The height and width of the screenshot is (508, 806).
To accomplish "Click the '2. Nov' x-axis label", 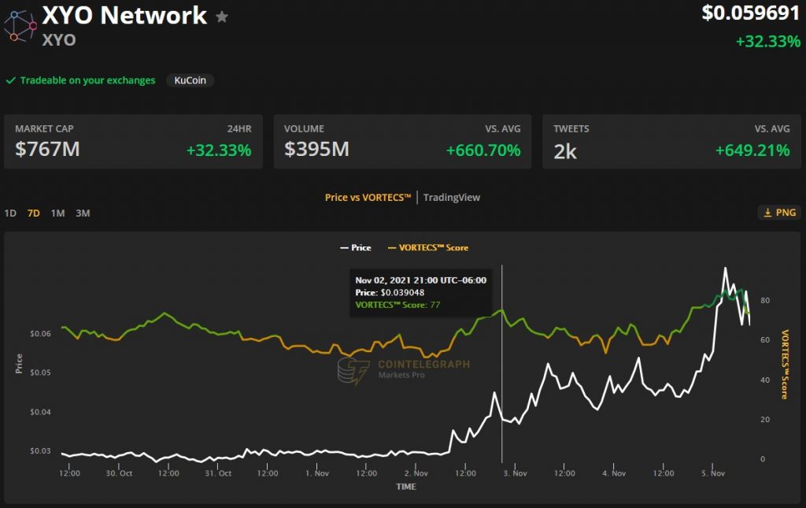I will pos(416,473).
